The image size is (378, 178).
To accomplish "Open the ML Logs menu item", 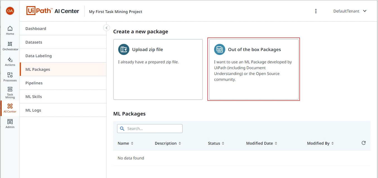I will tap(63, 110).
